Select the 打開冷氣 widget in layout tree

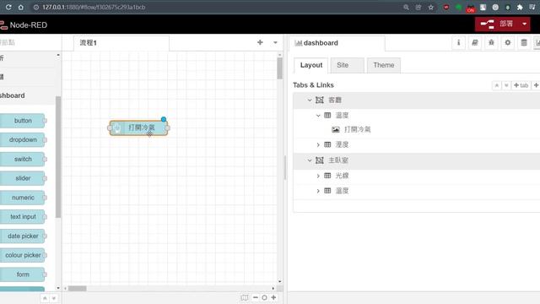[x=357, y=129]
